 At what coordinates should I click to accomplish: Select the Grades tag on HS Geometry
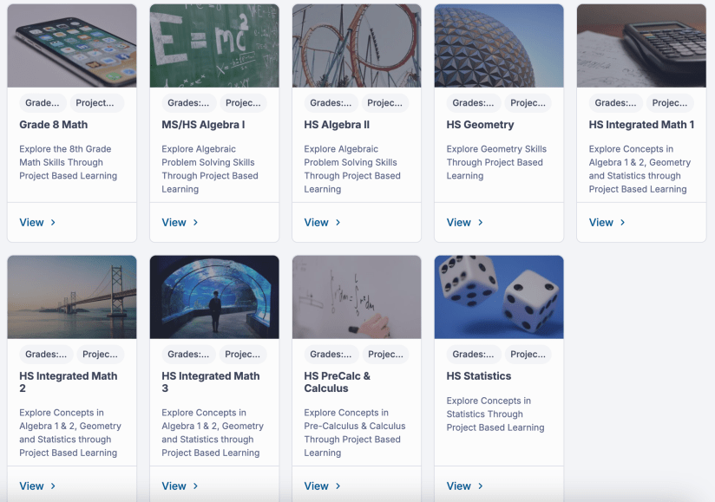(x=473, y=103)
